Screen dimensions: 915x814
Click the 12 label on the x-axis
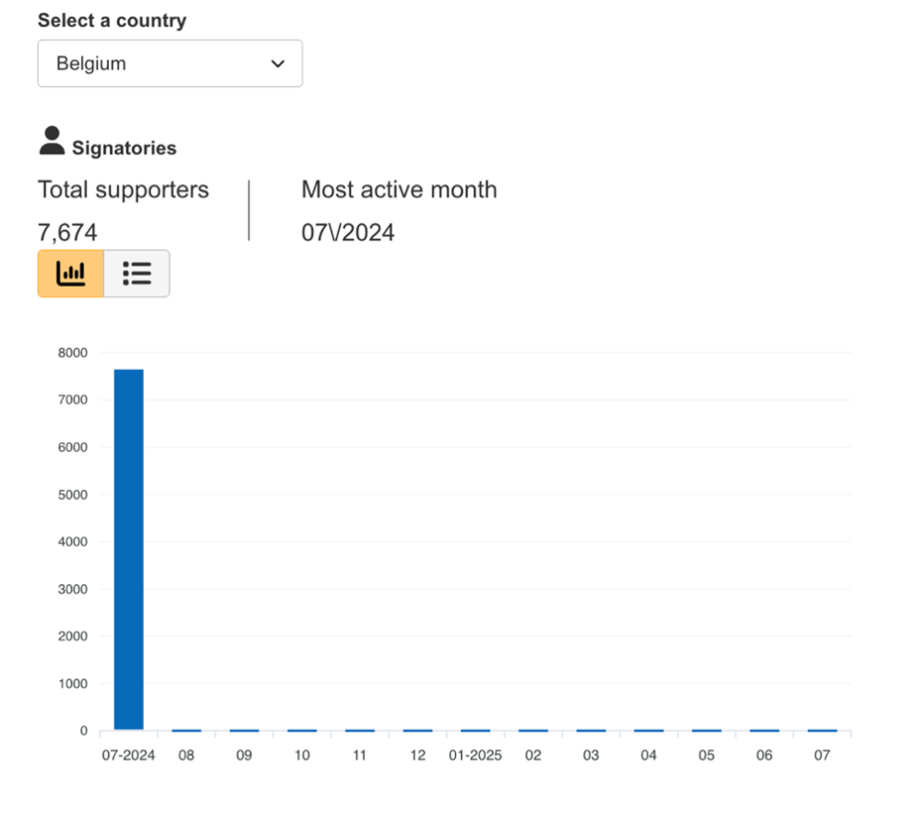pos(417,755)
